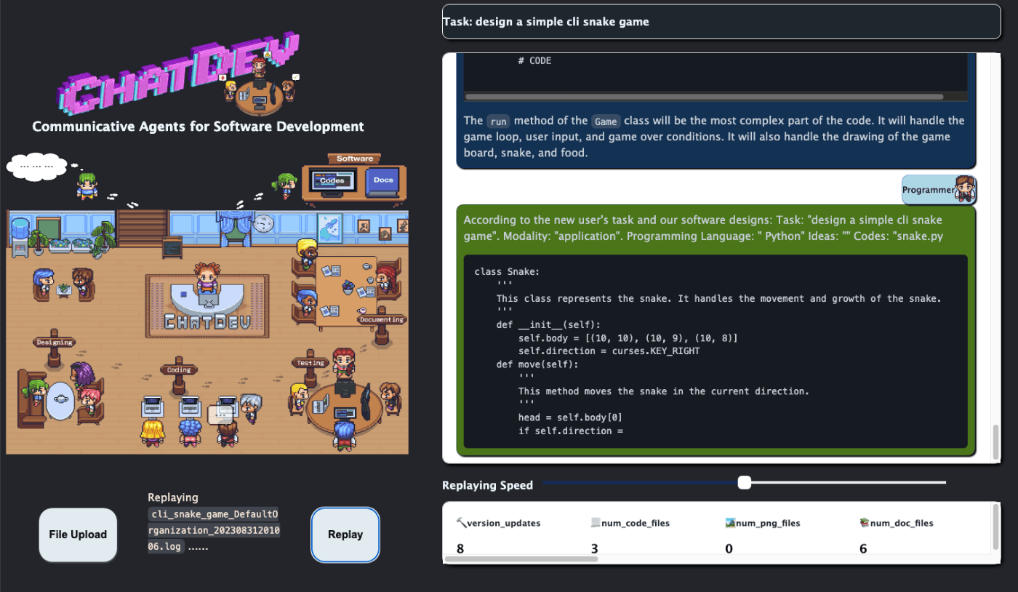Click the File Upload button
This screenshot has height=592, width=1018.
click(x=78, y=535)
